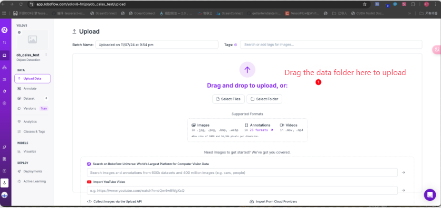Click the cluster icon below the highlighted sidebar icon
Screen dimensions: 441x208
click(x=4, y=67)
